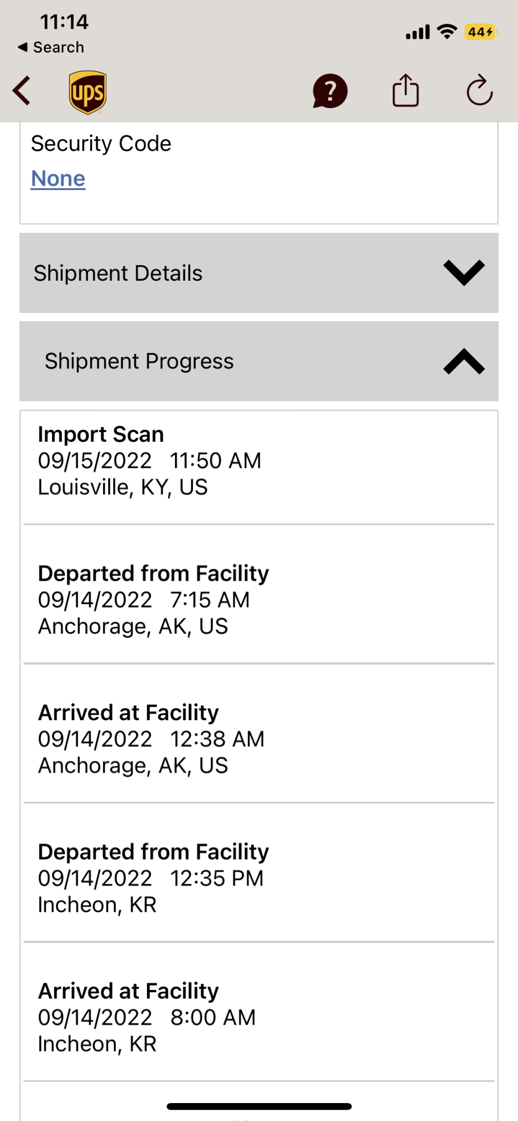
Task: Return to Search via status bar link
Action: (51, 48)
